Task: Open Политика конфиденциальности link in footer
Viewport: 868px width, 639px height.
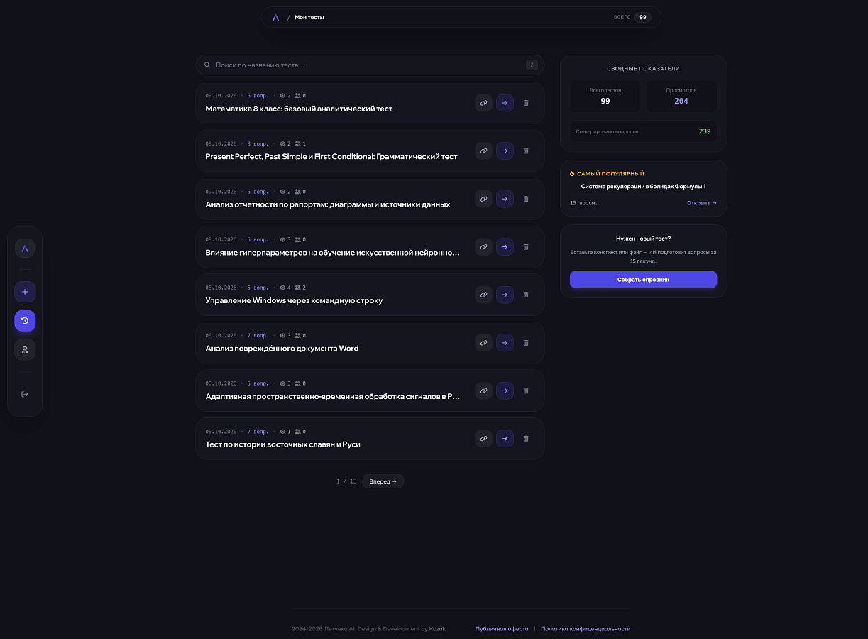Action: 586,629
